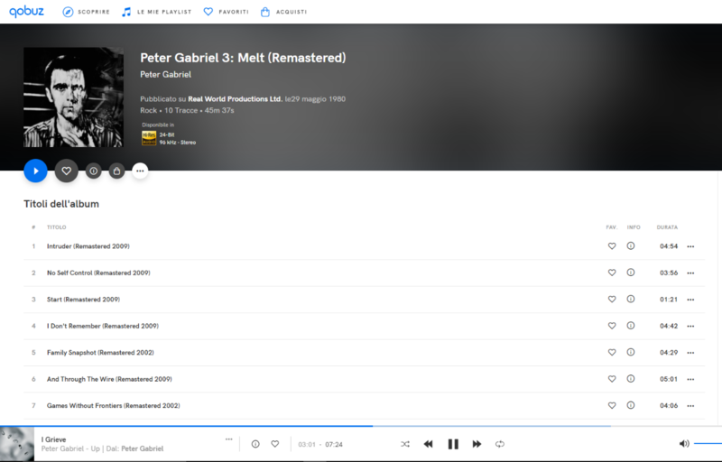Image resolution: width=722 pixels, height=462 pixels.
Task: Favorite the track I Don't Remember
Action: (x=612, y=326)
